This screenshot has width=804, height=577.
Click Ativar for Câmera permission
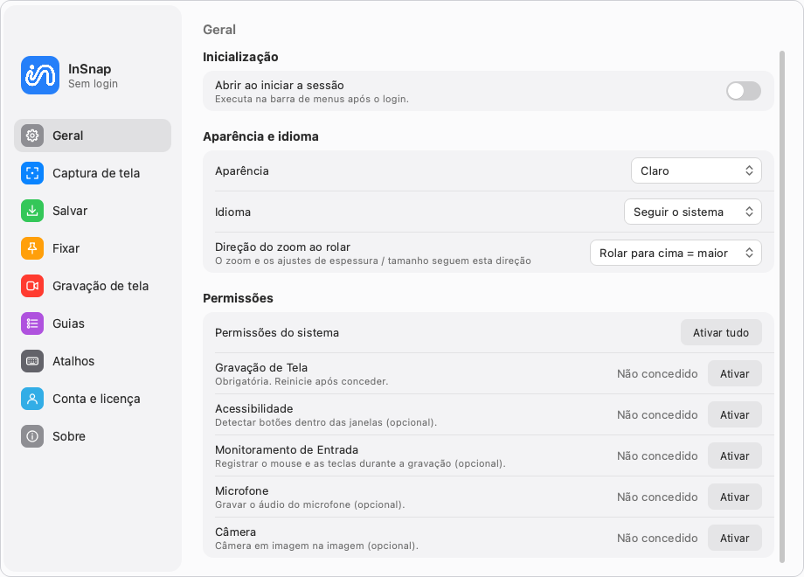point(735,538)
